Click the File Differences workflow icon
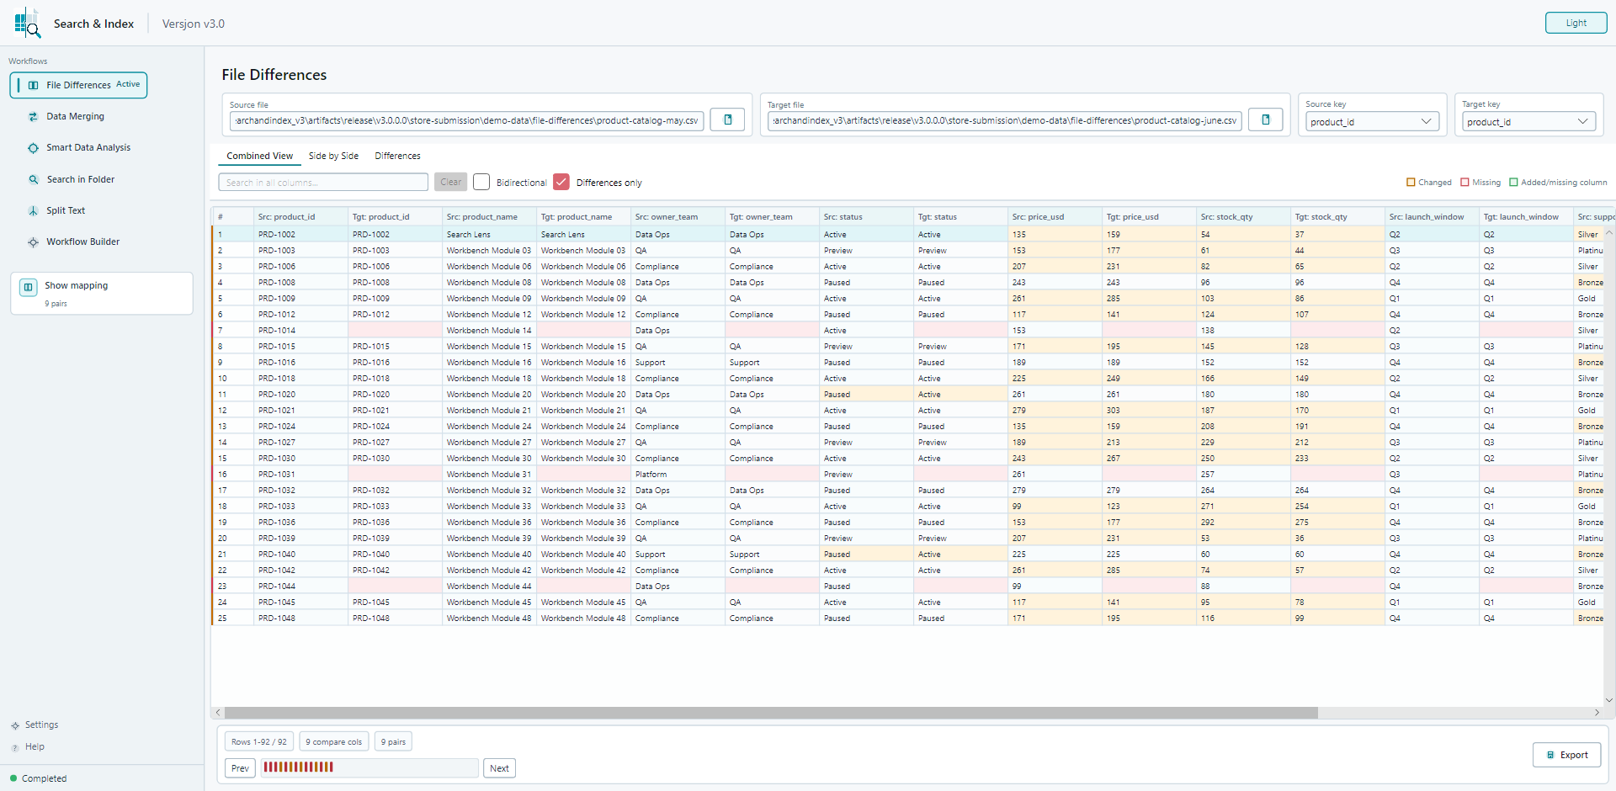 click(x=34, y=85)
